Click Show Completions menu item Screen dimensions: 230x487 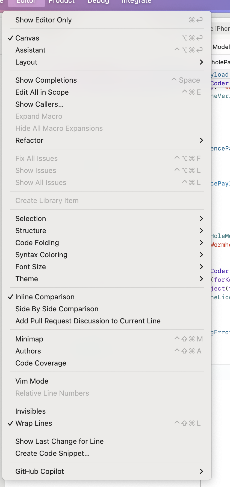pos(46,80)
